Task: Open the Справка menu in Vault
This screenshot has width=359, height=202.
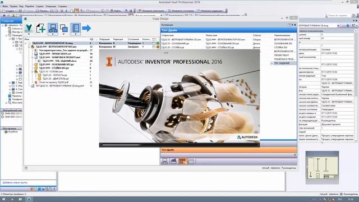Action: coord(62,6)
